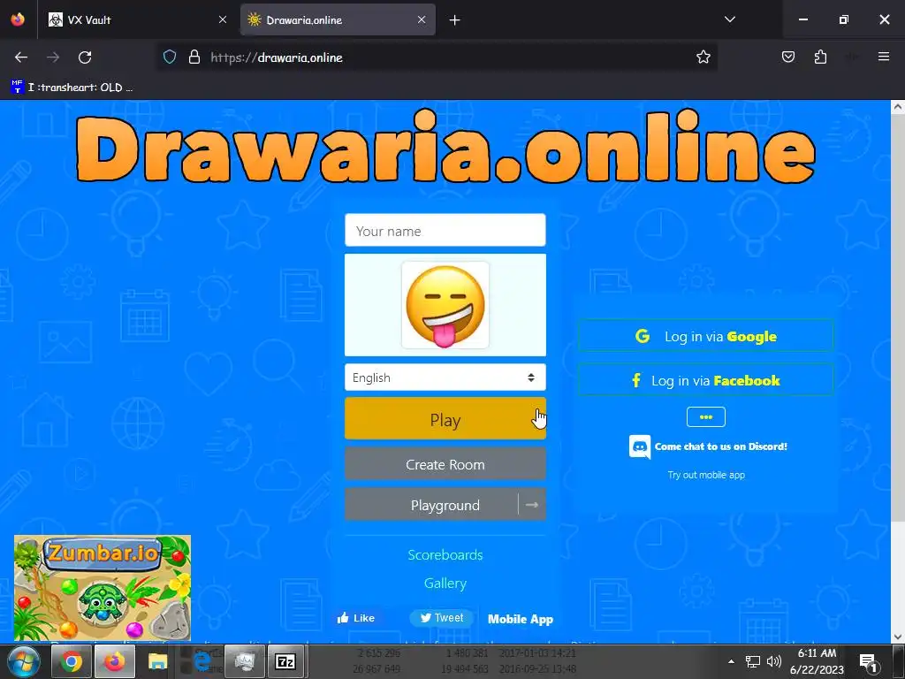Click the Facebook Like button

(356, 618)
